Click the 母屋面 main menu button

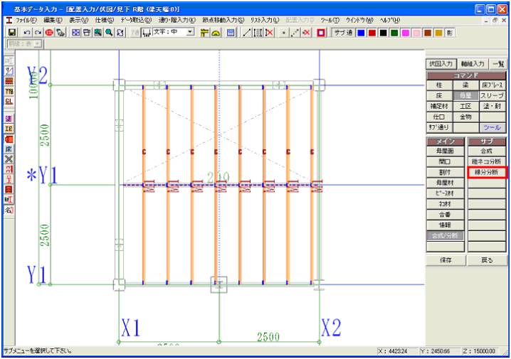(x=446, y=151)
